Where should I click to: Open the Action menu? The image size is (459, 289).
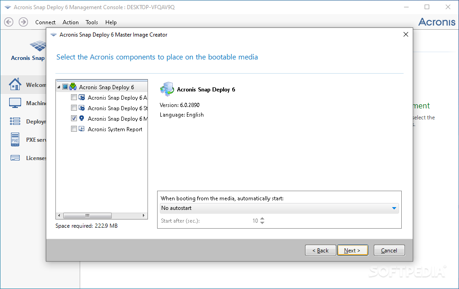point(71,22)
